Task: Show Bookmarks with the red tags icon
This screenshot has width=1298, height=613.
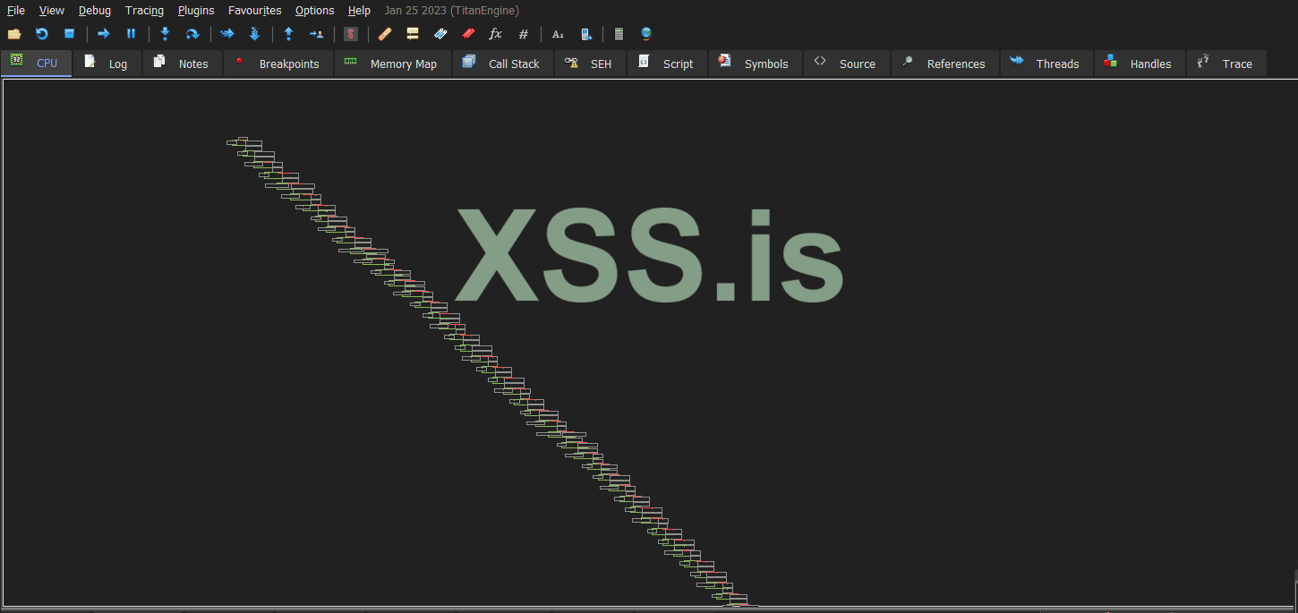Action: (x=468, y=34)
